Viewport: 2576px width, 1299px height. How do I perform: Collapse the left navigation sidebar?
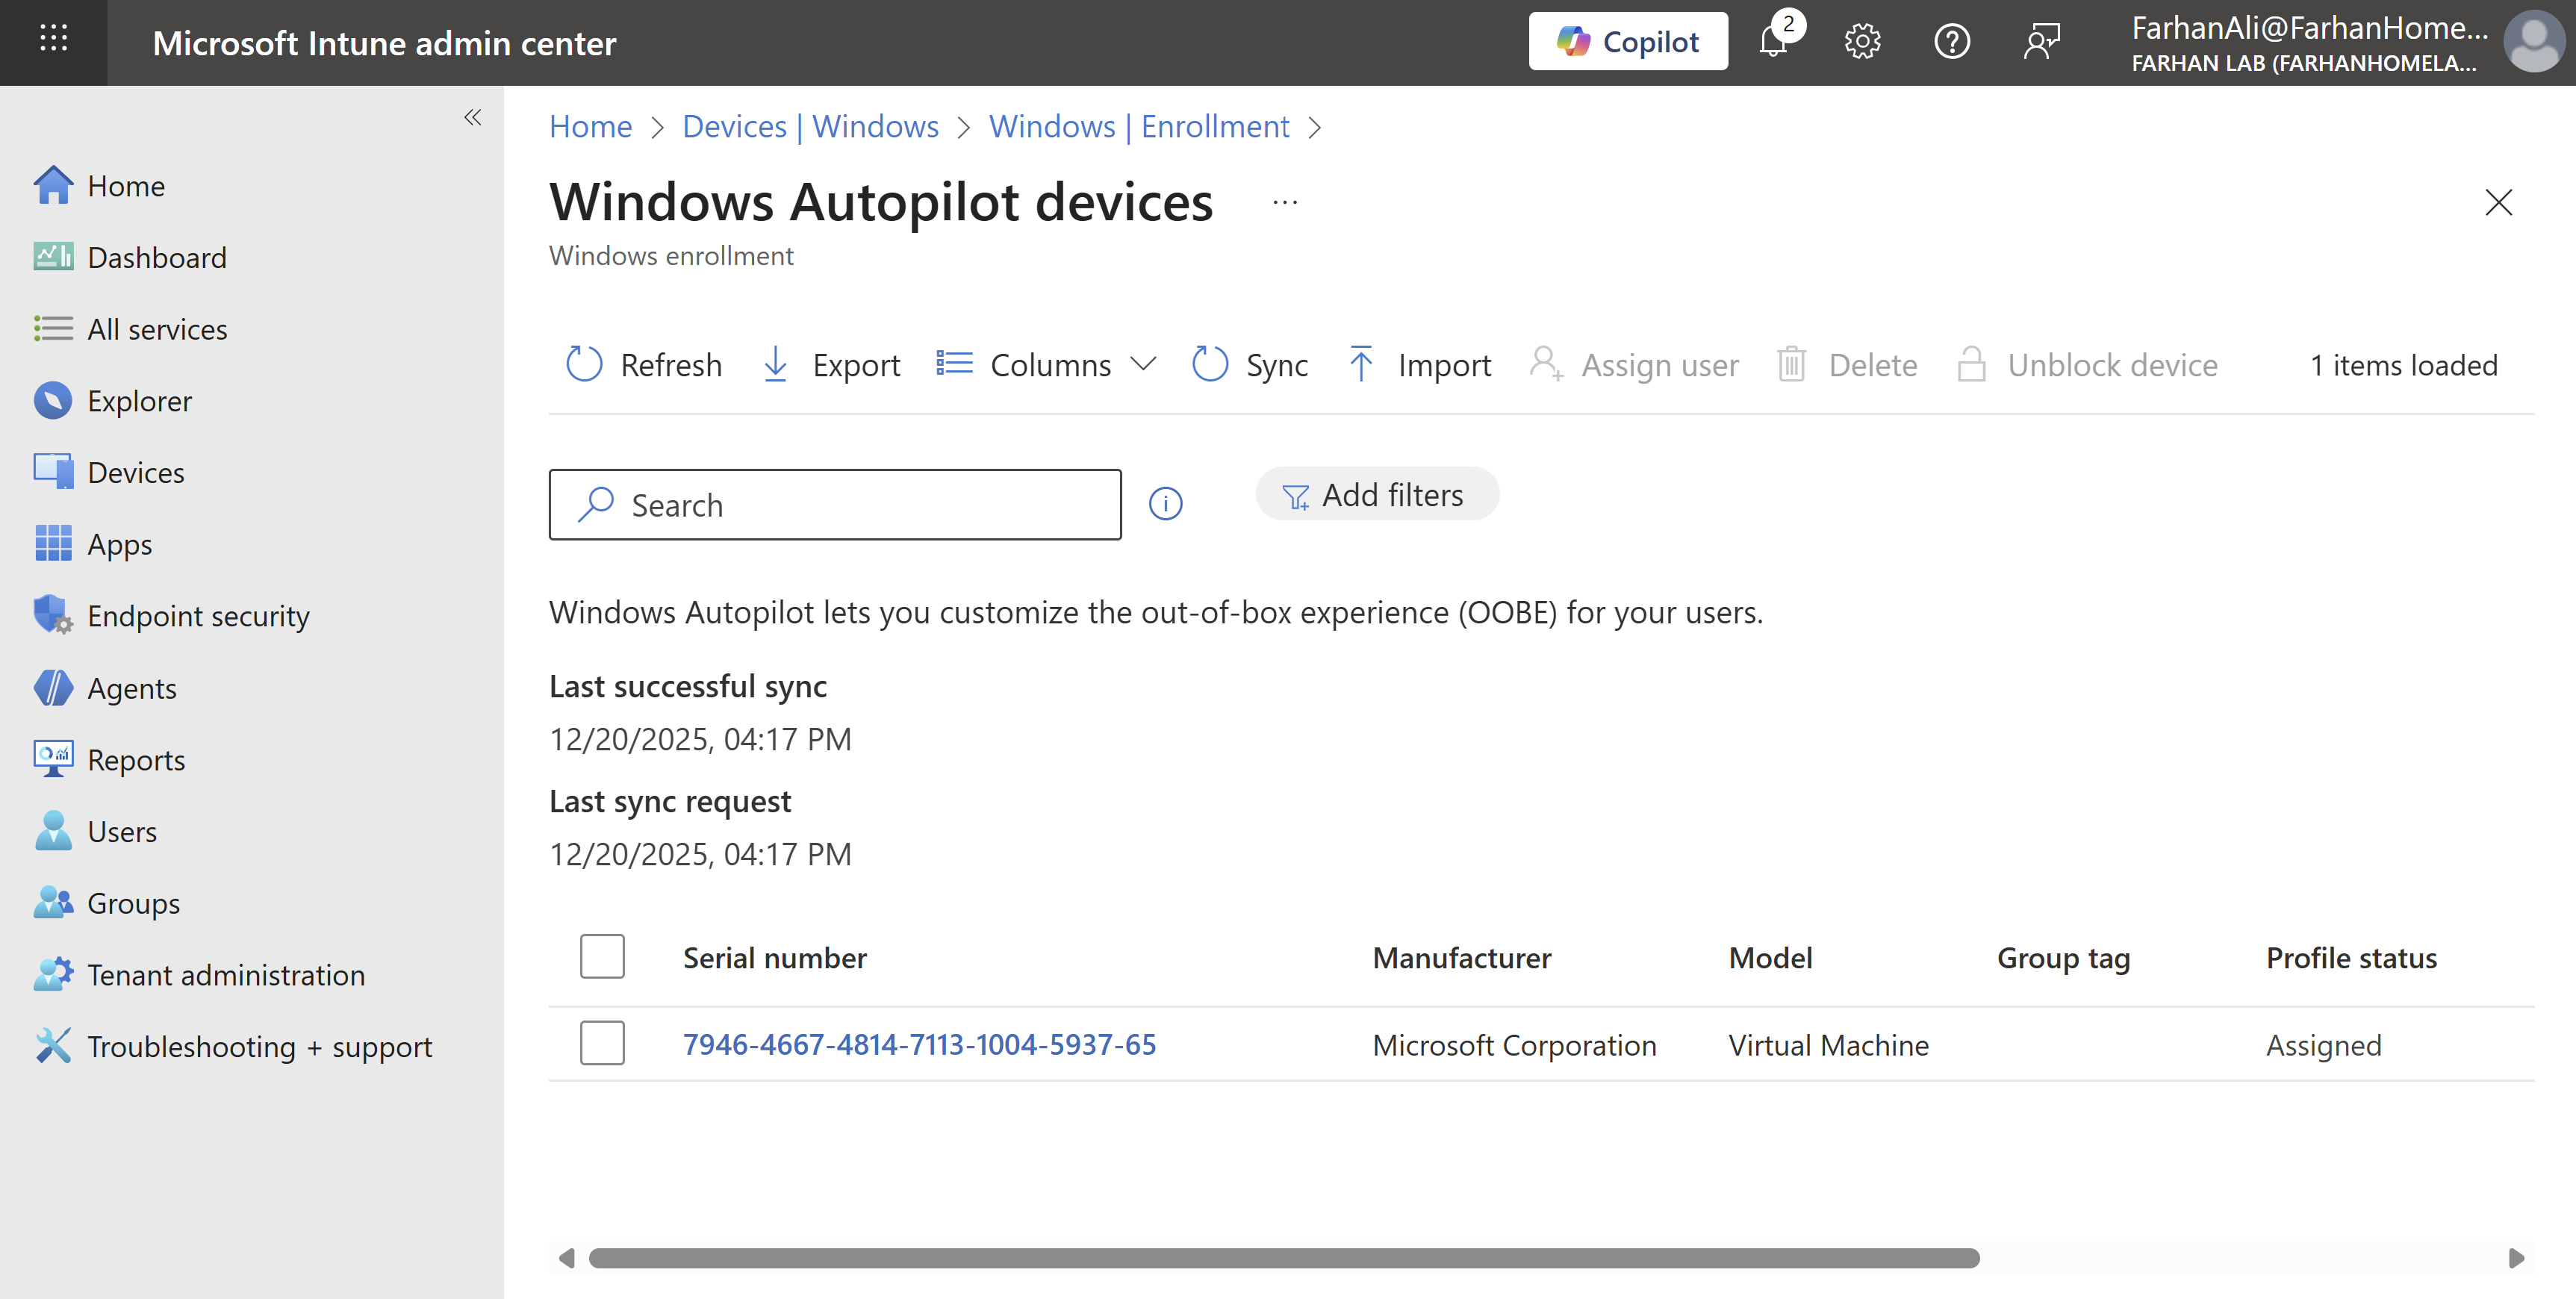tap(473, 118)
